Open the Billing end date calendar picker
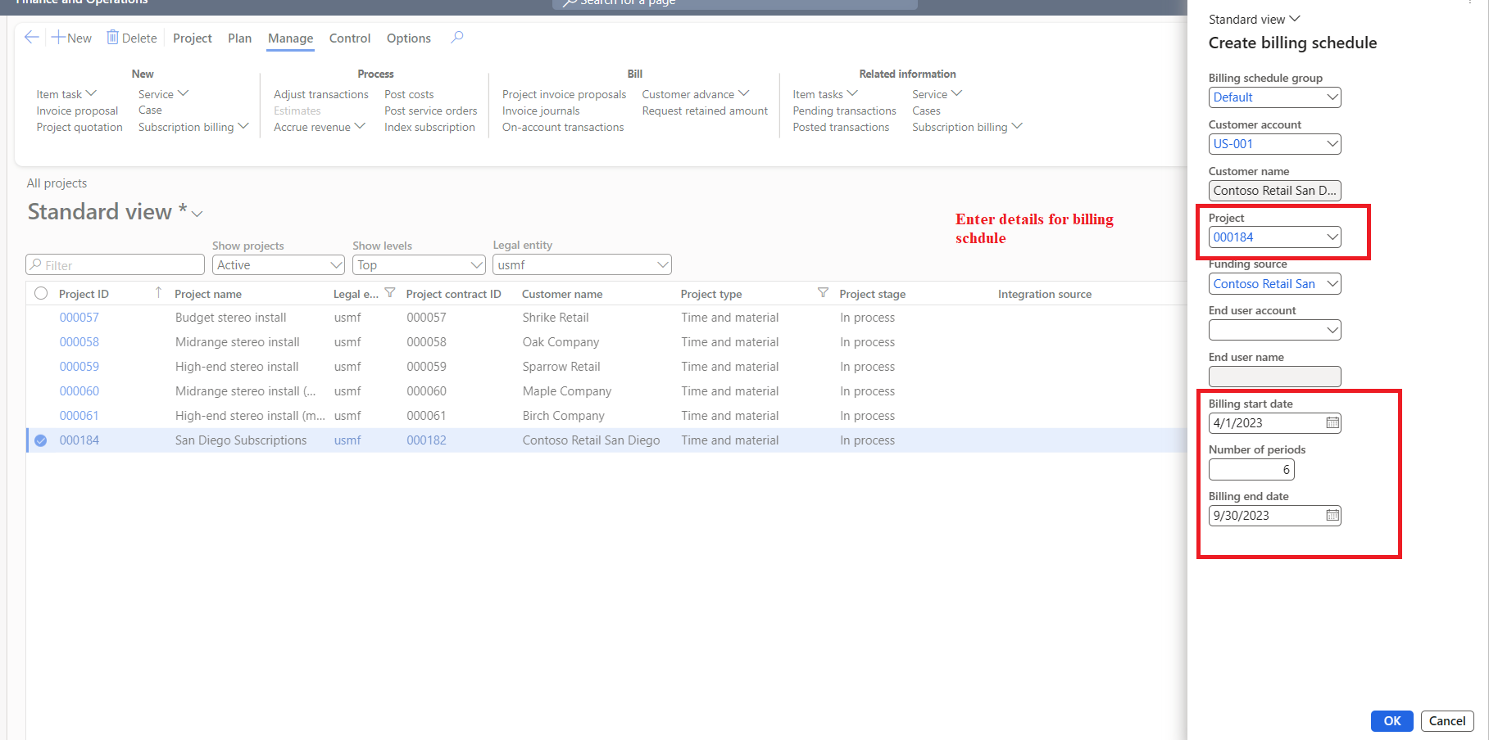Viewport: 1489px width, 740px height. [x=1332, y=516]
